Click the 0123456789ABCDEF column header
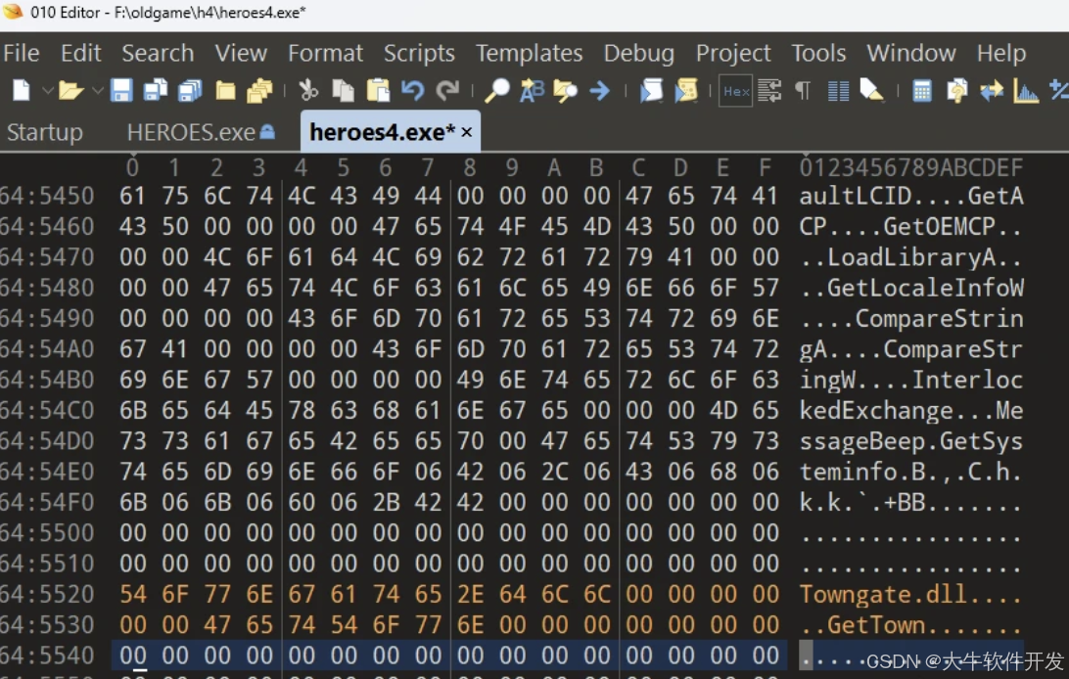The height and width of the screenshot is (679, 1069). pos(910,167)
